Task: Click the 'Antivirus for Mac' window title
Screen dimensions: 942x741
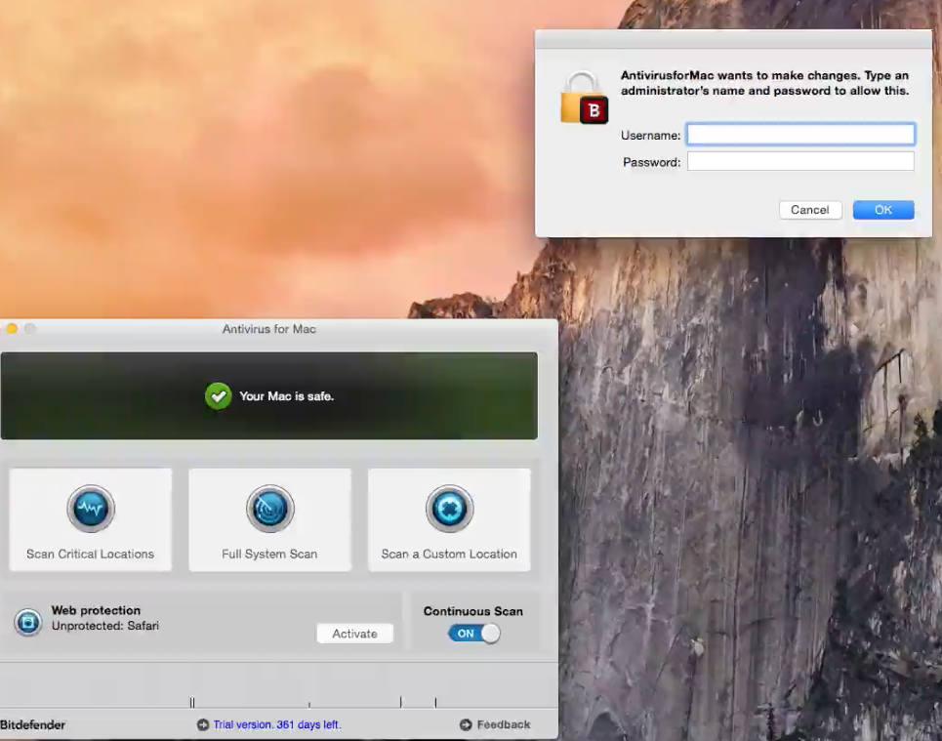Action: pyautogui.click(x=269, y=329)
